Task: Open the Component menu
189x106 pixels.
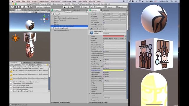Action: coord(56,1)
